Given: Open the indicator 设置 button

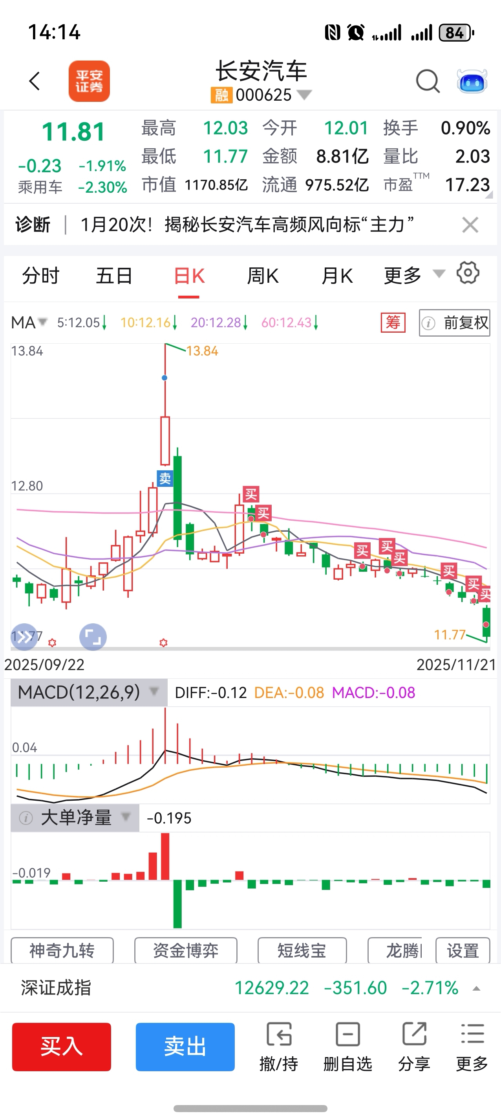Looking at the screenshot, I should coord(463,951).
